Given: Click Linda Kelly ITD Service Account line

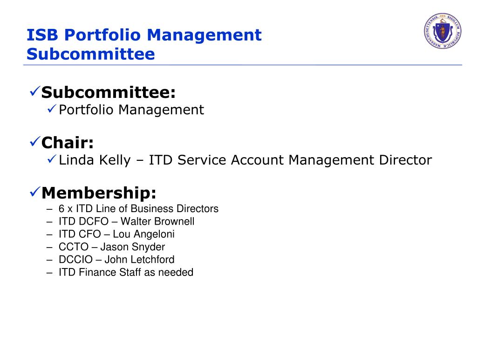Looking at the screenshot, I should coord(245,160).
